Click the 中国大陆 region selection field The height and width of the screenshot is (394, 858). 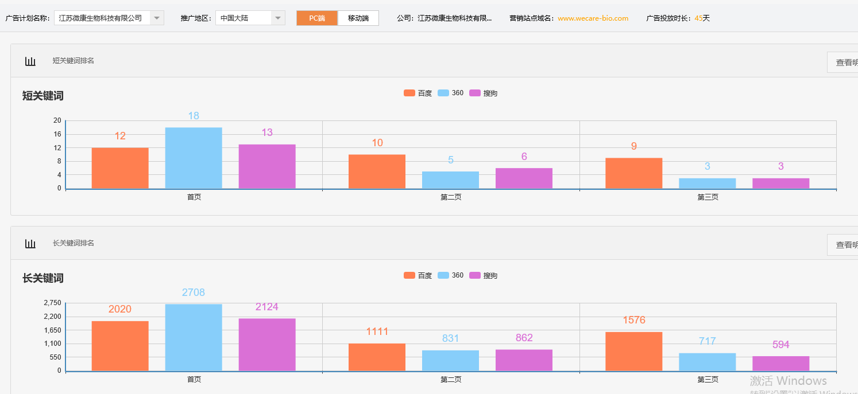point(243,18)
